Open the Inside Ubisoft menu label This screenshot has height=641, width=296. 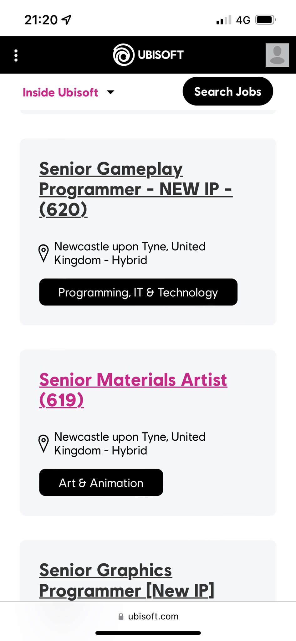(60, 92)
